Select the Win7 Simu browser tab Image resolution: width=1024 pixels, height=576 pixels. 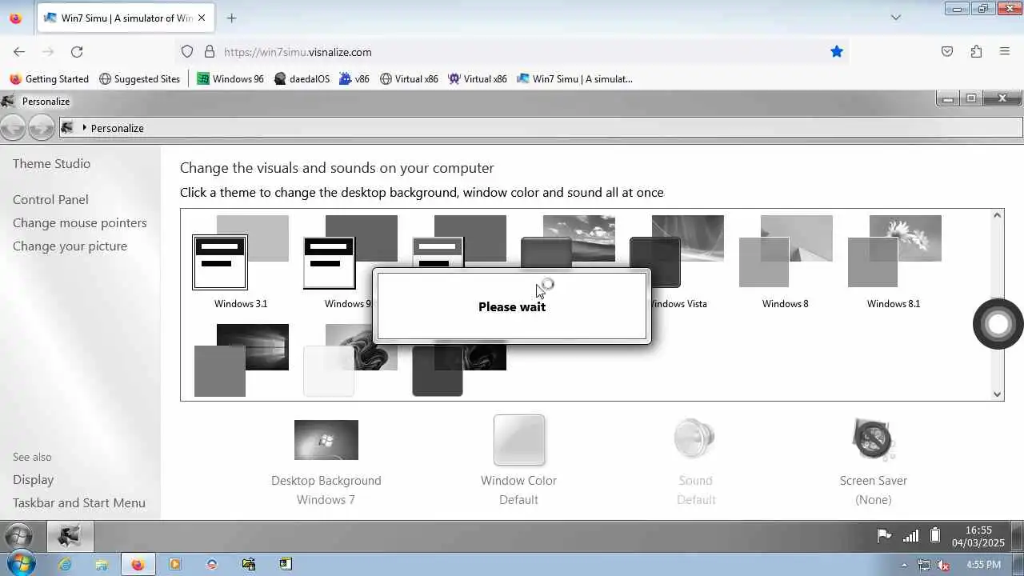126,18
